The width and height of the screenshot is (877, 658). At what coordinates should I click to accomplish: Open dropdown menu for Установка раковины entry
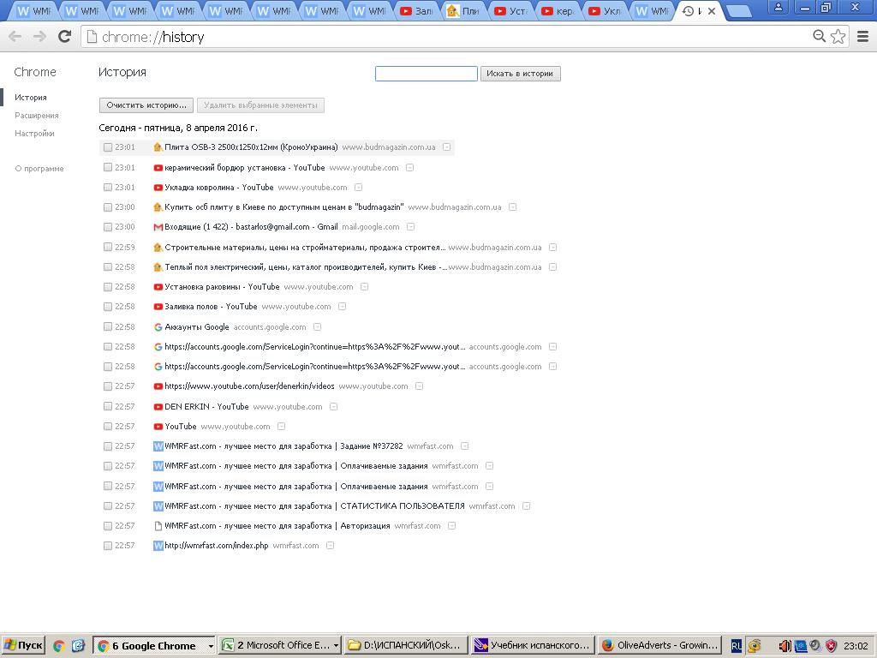coord(364,287)
